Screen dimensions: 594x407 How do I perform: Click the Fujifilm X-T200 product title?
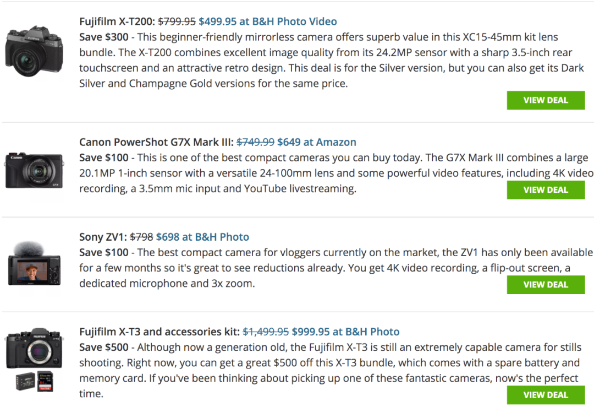pos(117,21)
